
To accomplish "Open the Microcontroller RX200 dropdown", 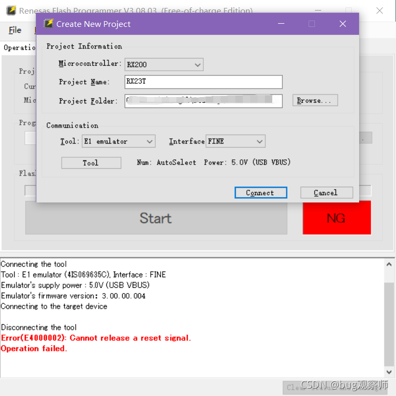I will (x=164, y=64).
